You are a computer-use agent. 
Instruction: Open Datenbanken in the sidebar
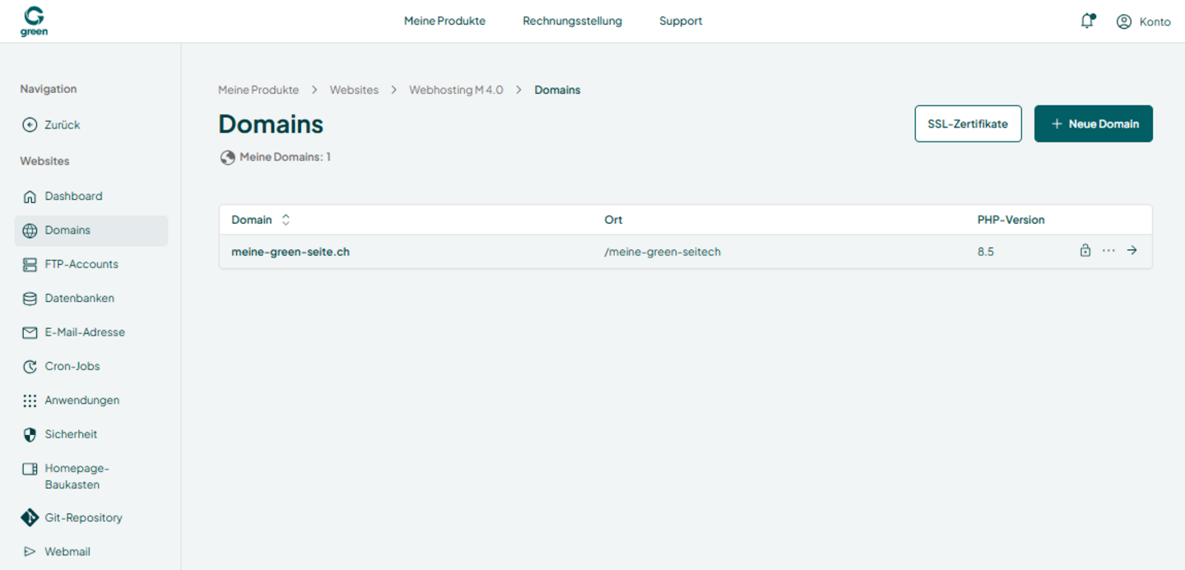(x=68, y=298)
